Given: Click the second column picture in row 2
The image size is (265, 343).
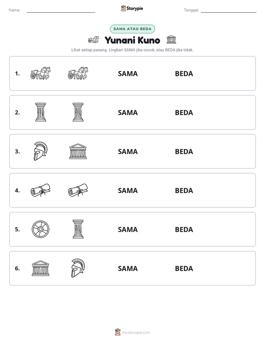Looking at the screenshot, I should 78,112.
